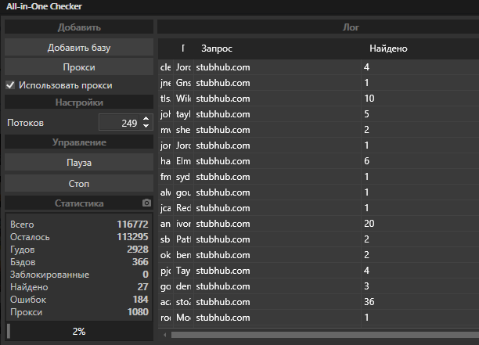
Task: Select the log row with Найдено 10
Action: point(319,99)
